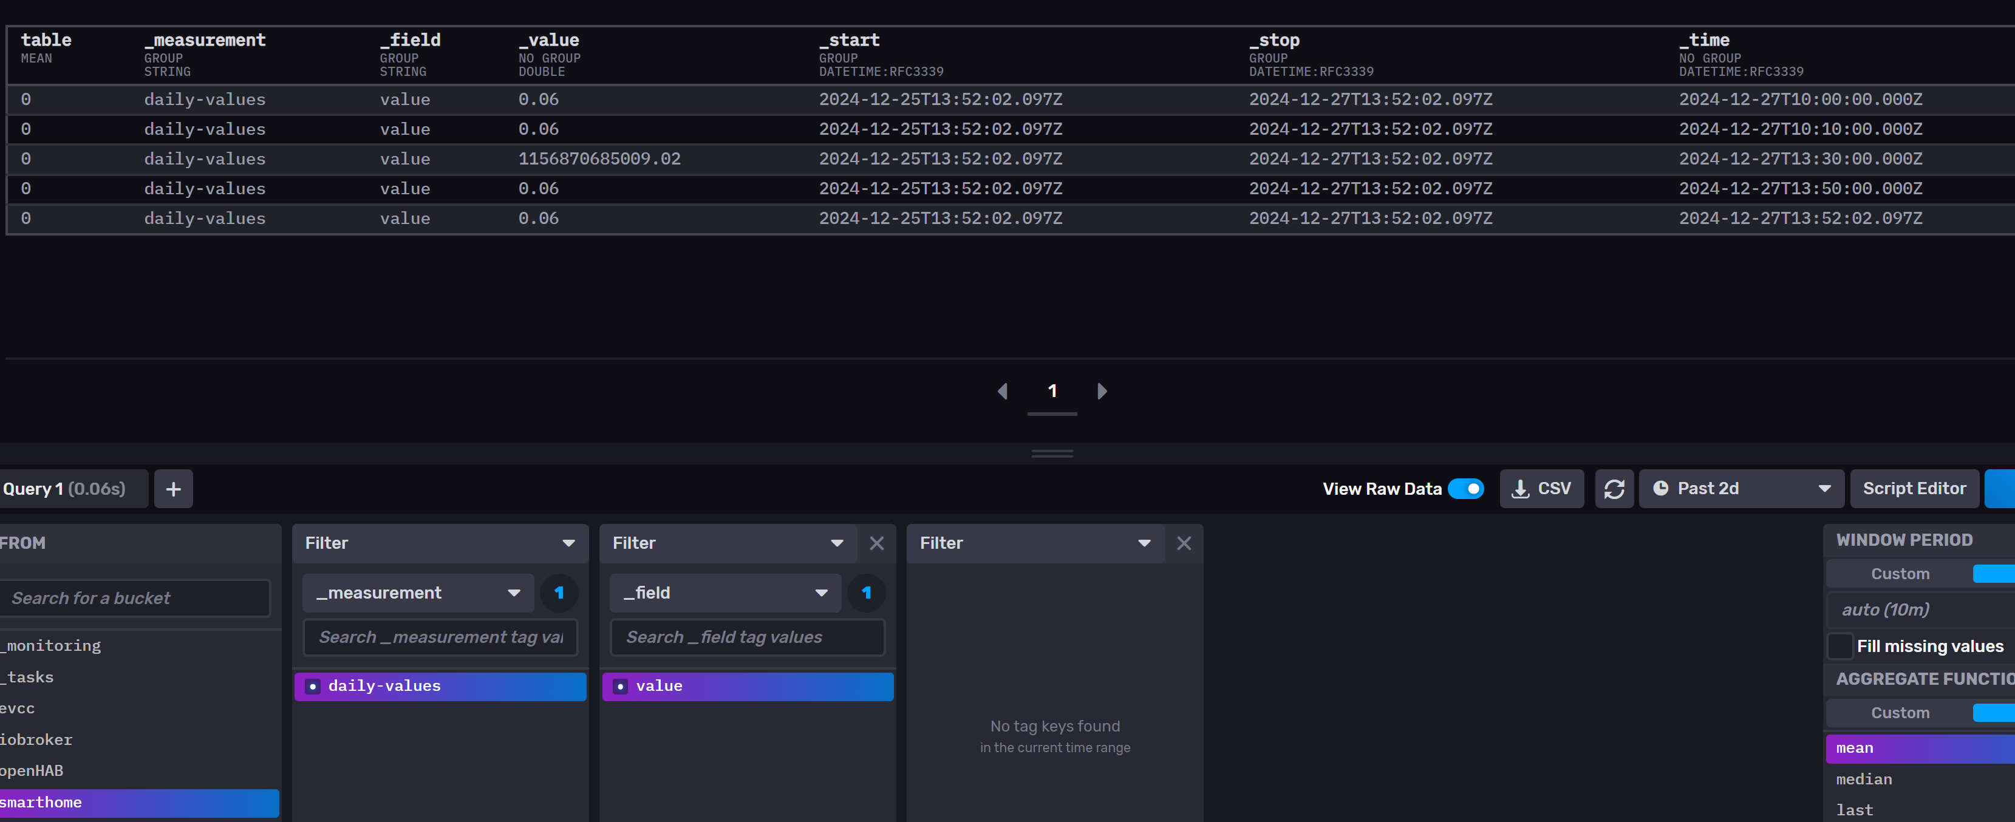
Task: Go to previous results page arrow
Action: (1003, 391)
